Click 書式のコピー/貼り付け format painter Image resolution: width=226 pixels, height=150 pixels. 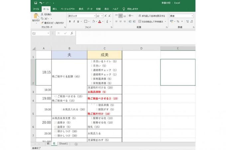pyautogui.click(x=52, y=23)
